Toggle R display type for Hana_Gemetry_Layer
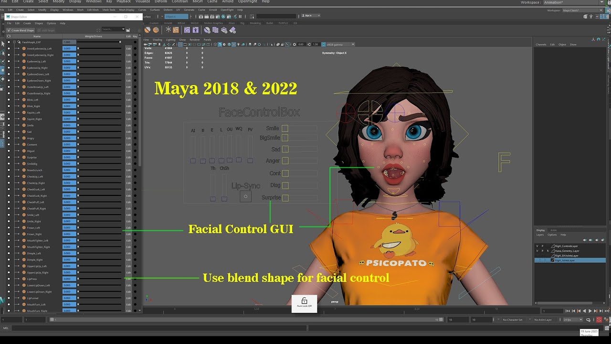 (548, 251)
